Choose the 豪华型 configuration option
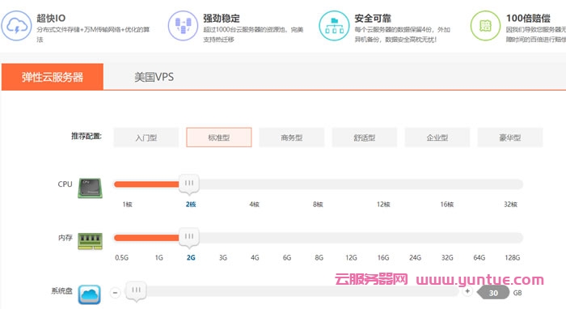Viewport: 566px width, 309px height. pyautogui.click(x=510, y=138)
